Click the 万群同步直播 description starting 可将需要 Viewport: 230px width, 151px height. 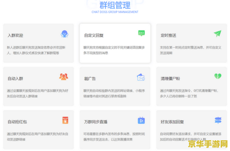point(114,137)
